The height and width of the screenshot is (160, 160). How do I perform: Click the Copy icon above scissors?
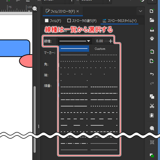(152, 97)
